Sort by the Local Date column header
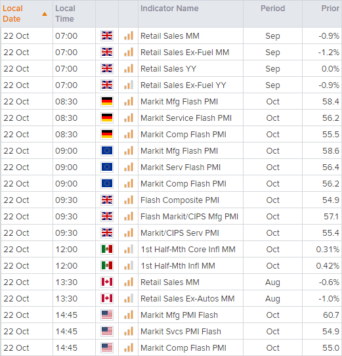 click(12, 14)
